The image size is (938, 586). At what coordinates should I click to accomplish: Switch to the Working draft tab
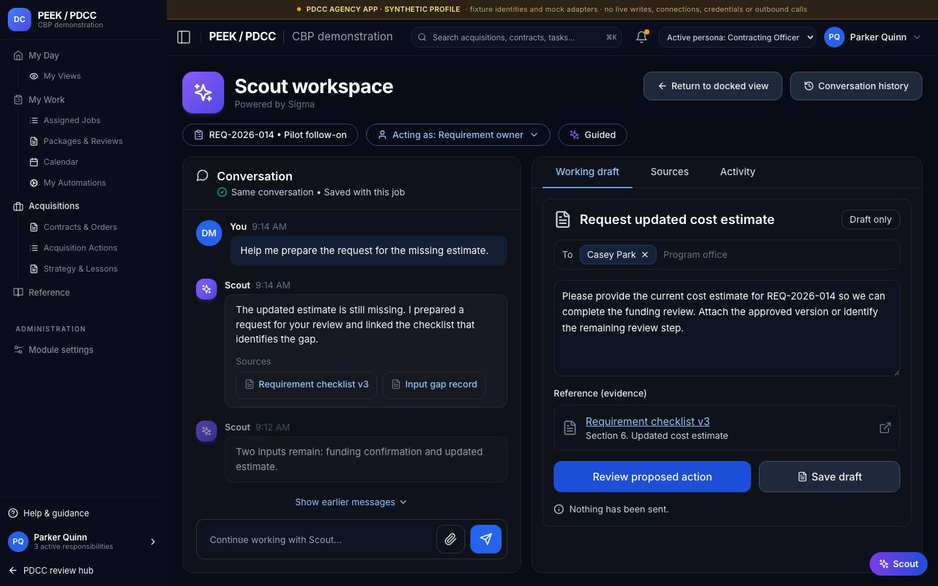pos(588,172)
